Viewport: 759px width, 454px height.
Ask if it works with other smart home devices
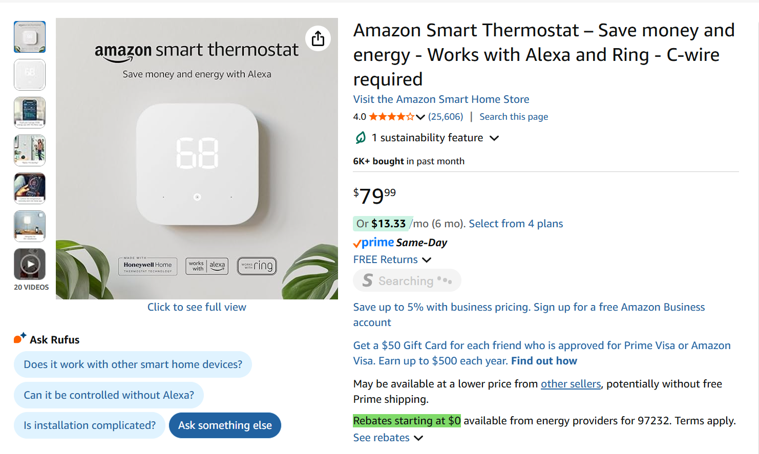coord(133,364)
